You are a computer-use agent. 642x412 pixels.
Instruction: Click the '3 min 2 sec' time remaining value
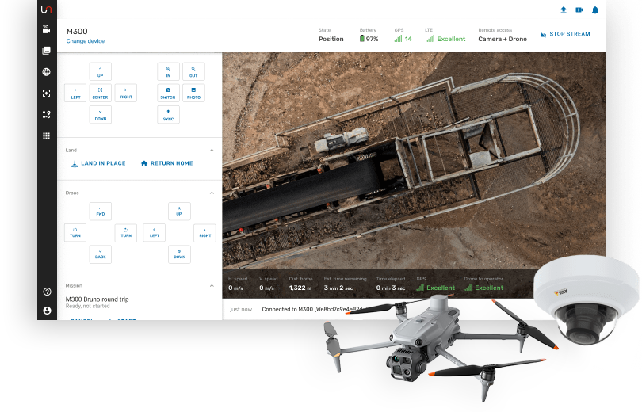(338, 288)
